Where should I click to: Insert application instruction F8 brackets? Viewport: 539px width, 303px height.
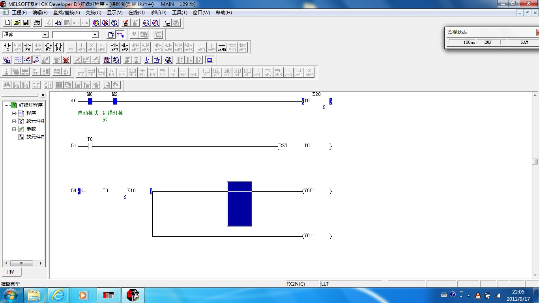point(58,47)
